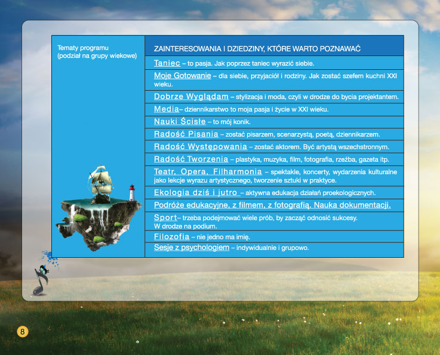Click '(podział na grupy wiekowe)' text
This screenshot has height=355, width=440.
click(x=97, y=56)
